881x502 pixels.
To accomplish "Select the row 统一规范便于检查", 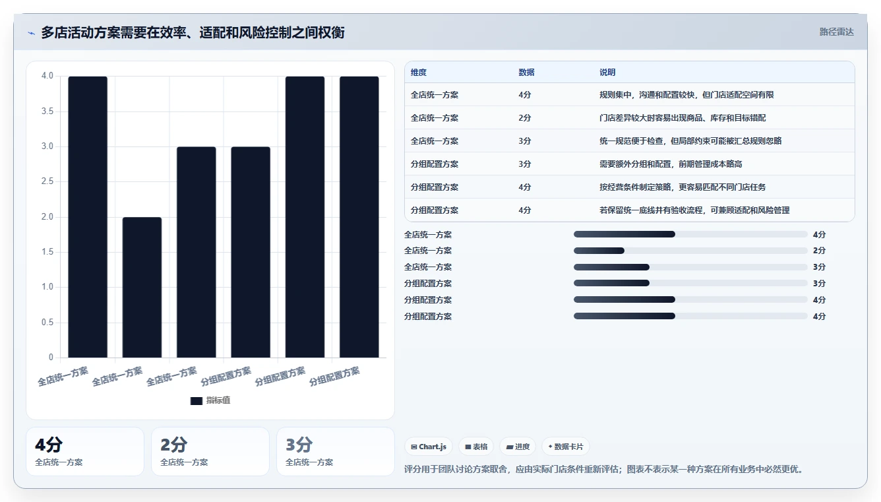I will click(x=629, y=141).
